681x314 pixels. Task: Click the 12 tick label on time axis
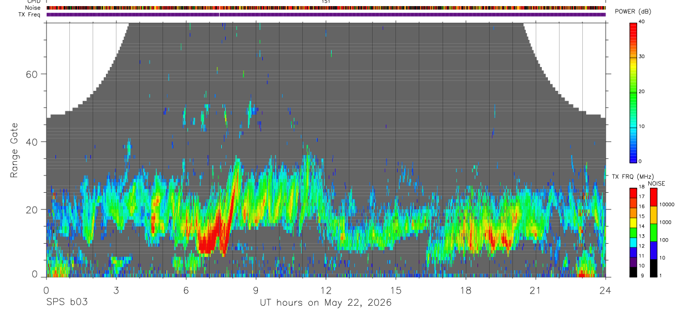[326, 290]
